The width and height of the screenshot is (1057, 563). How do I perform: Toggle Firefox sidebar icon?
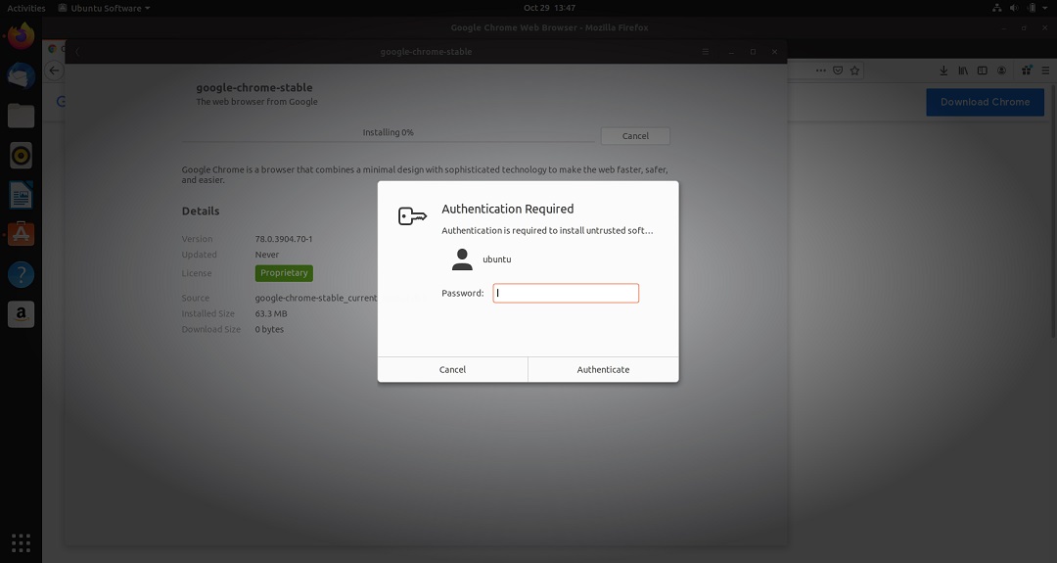point(983,70)
